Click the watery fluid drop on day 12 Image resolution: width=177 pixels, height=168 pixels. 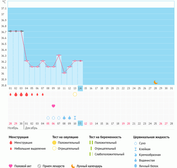[x=70, y=118]
